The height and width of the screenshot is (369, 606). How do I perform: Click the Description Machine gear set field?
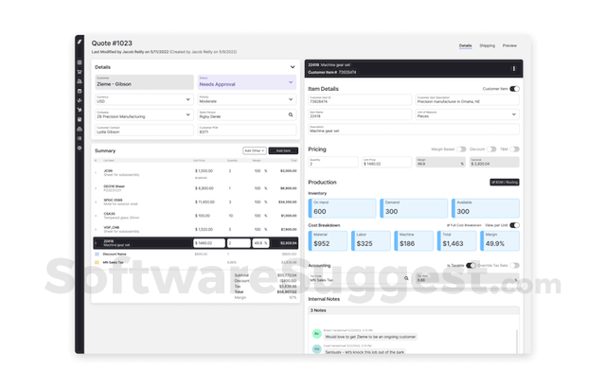pyautogui.click(x=414, y=130)
